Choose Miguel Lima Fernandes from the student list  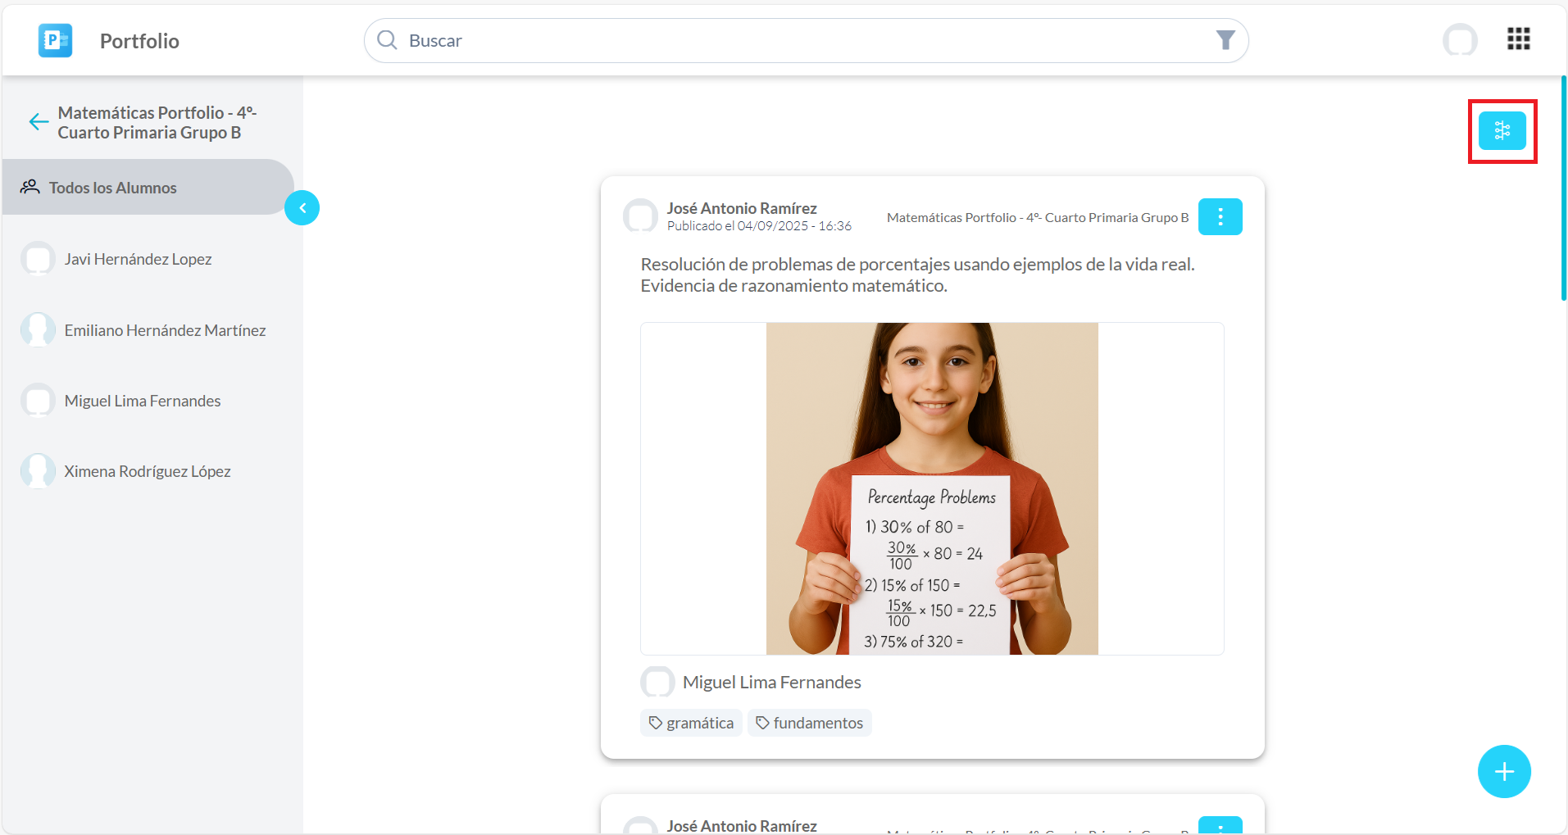coord(143,401)
